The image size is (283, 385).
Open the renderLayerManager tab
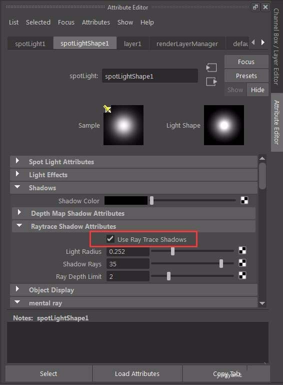[x=187, y=44]
